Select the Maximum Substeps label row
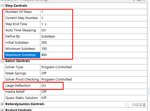Viewport: 150px width, 111px height. (22, 55)
